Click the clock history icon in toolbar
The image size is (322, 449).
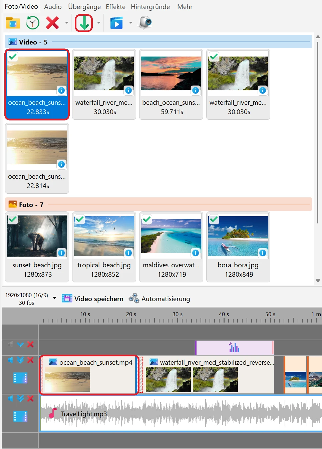point(33,23)
